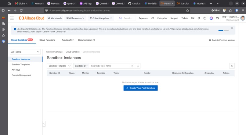Click the search button next to ID field

pyautogui.click(x=138, y=66)
